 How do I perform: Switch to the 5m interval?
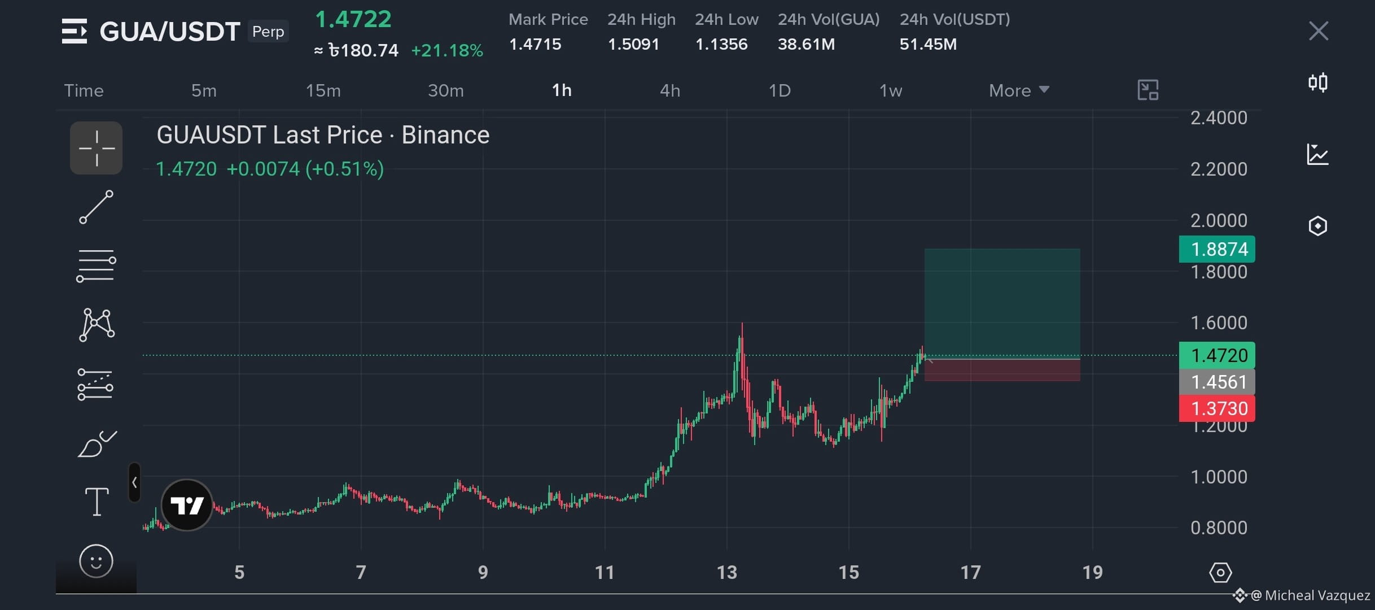coord(204,90)
